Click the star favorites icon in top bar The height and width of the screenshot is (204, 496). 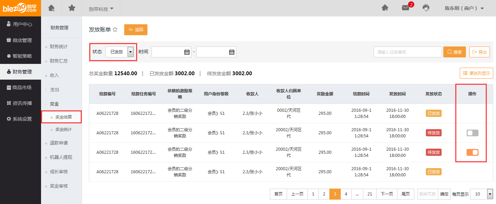pyautogui.click(x=72, y=8)
